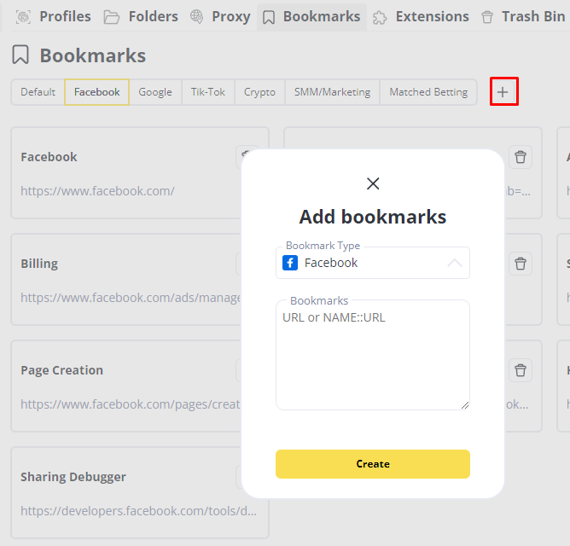Click the fingerprint Profiles icon
This screenshot has width=570, height=546.
pos(23,17)
